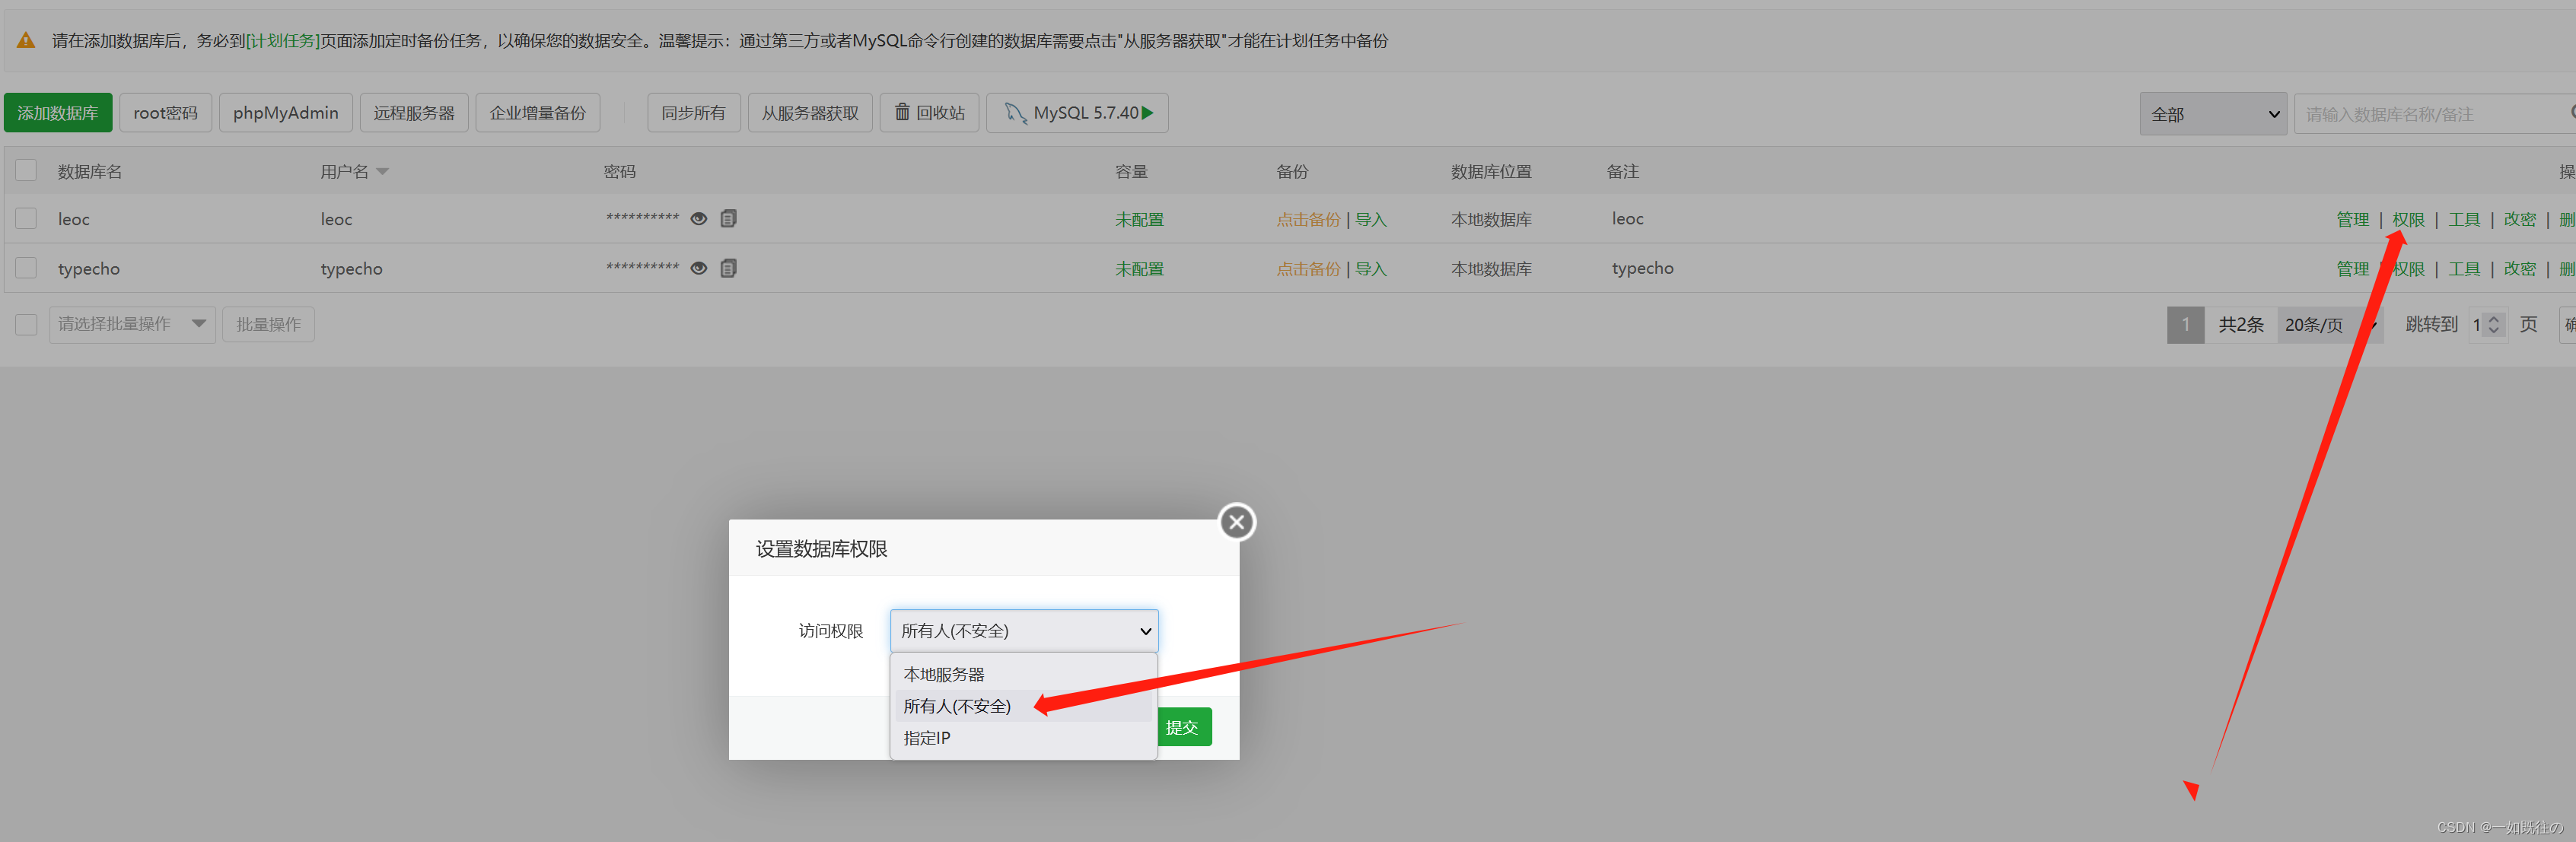This screenshot has width=2576, height=842.
Task: Reveal typecho password with eye icon
Action: point(699,268)
